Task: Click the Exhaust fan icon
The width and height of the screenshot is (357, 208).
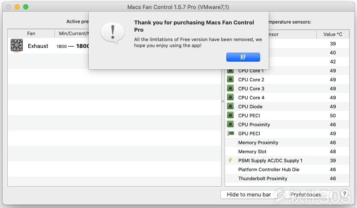Action: (17, 45)
